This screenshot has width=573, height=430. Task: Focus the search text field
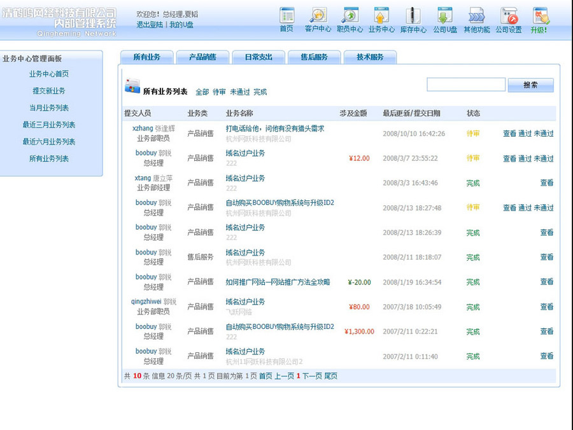[x=466, y=85]
